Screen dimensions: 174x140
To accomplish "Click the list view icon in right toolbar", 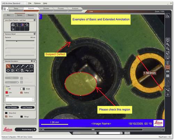I will (168, 63).
